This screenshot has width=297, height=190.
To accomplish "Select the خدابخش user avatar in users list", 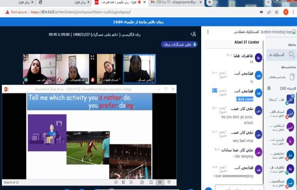I will (x=290, y=155).
